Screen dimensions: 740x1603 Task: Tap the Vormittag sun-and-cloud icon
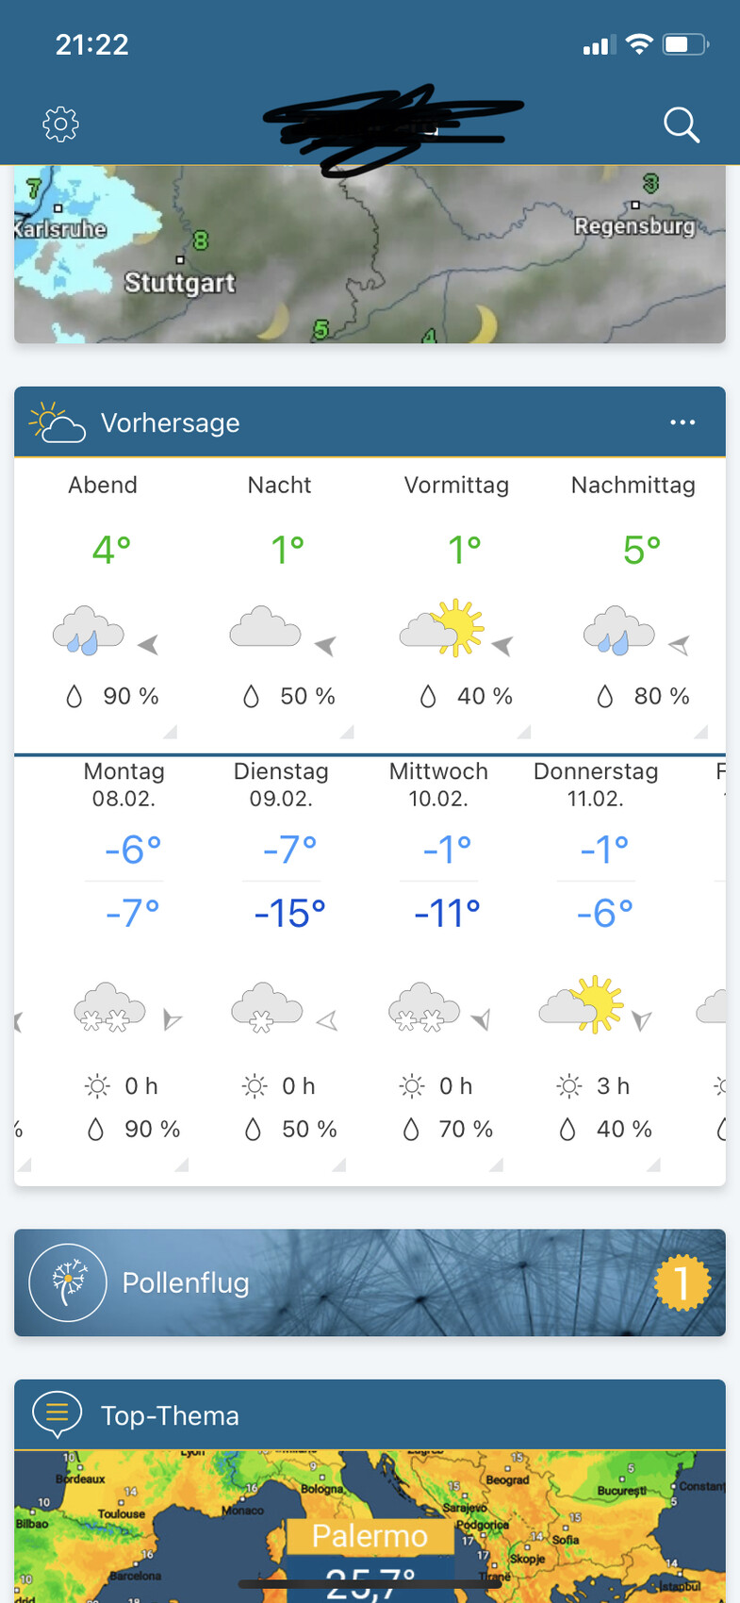coord(442,628)
